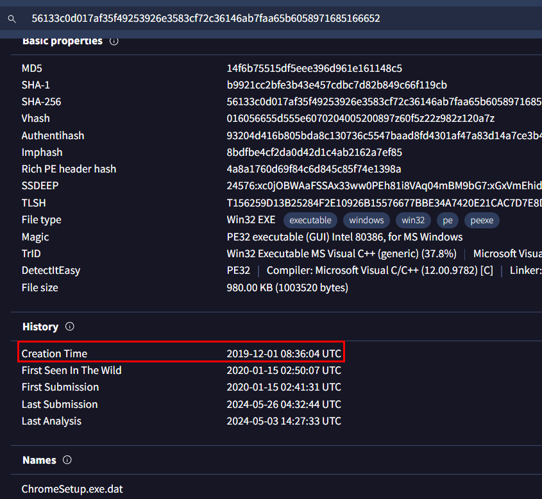Click the Last Analysis label
This screenshot has width=542, height=499.
coord(51,421)
